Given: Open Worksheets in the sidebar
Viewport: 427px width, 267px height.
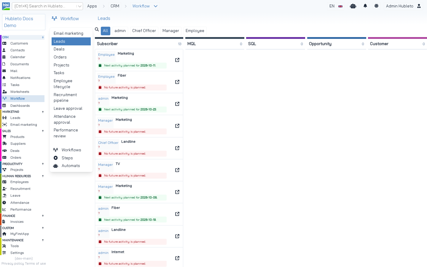Looking at the screenshot, I should 23,92.
